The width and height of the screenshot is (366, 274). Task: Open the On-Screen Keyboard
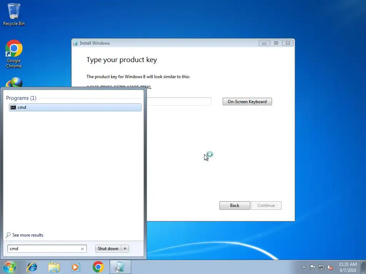[x=247, y=102]
